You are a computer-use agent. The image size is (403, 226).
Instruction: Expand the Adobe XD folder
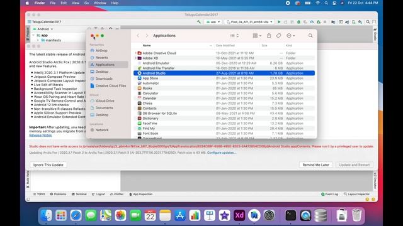[x=136, y=58]
